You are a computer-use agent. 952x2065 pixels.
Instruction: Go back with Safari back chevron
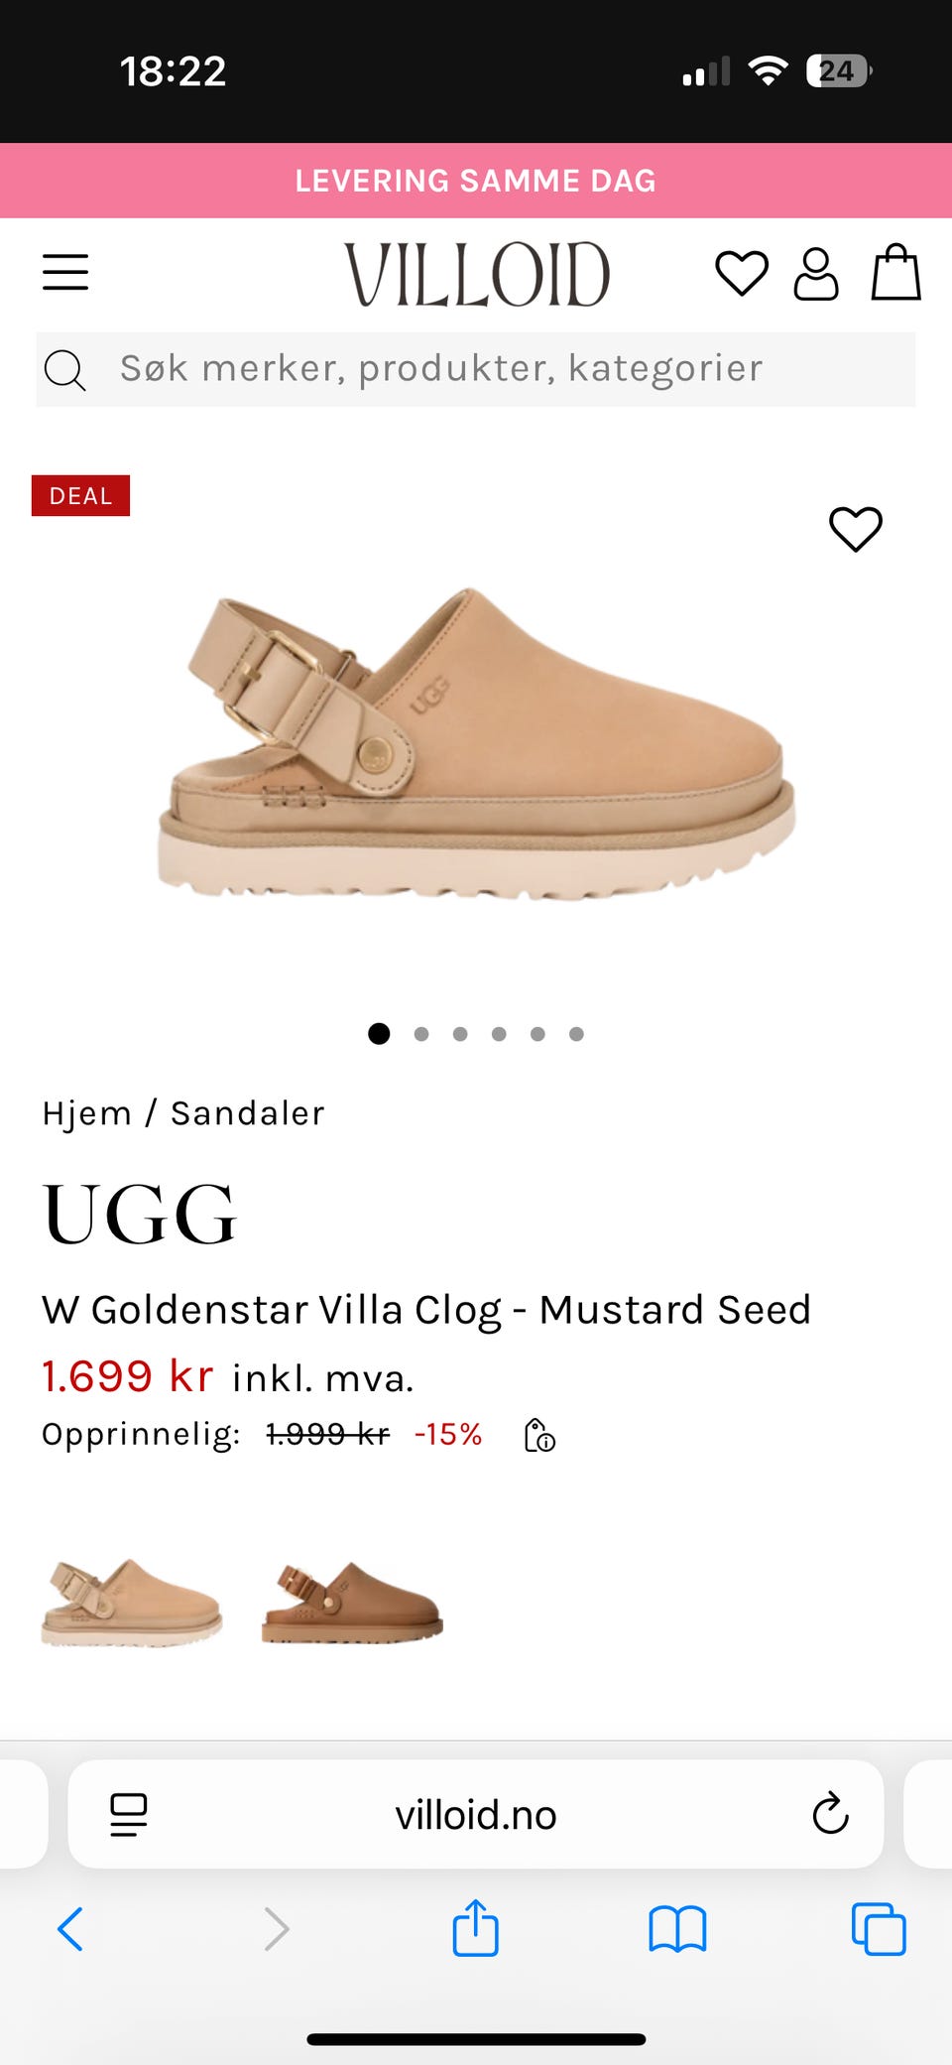pyautogui.click(x=70, y=1929)
